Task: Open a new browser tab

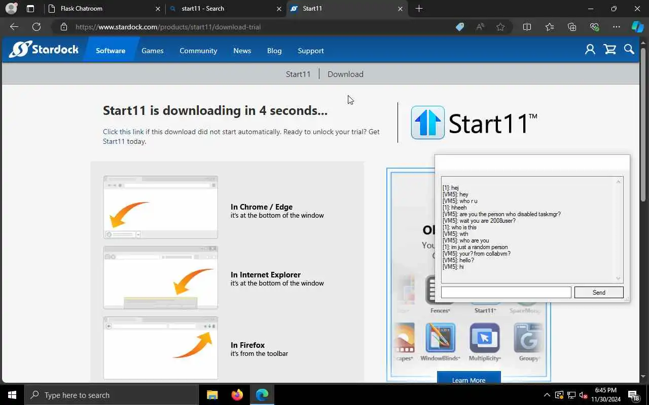Action: point(419,9)
